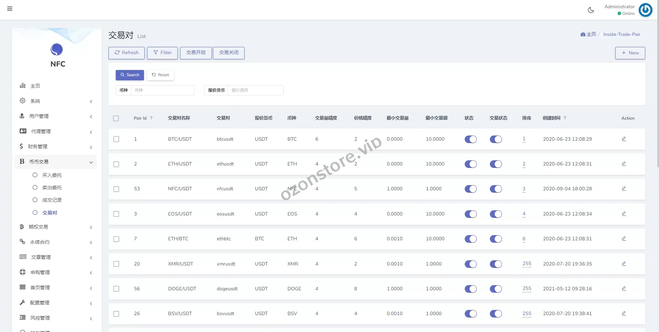Click edit pencil for BTC/USDT row
The height and width of the screenshot is (332, 659).
point(624,139)
